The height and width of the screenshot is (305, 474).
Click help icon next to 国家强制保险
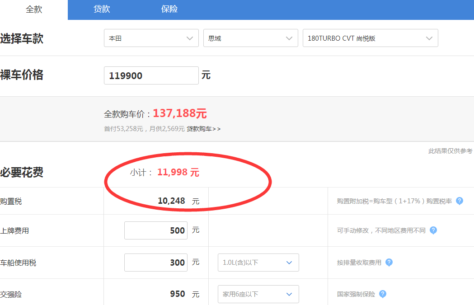(x=383, y=294)
